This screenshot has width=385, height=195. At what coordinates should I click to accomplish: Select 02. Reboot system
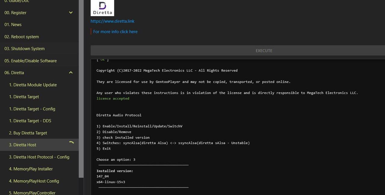39,37
